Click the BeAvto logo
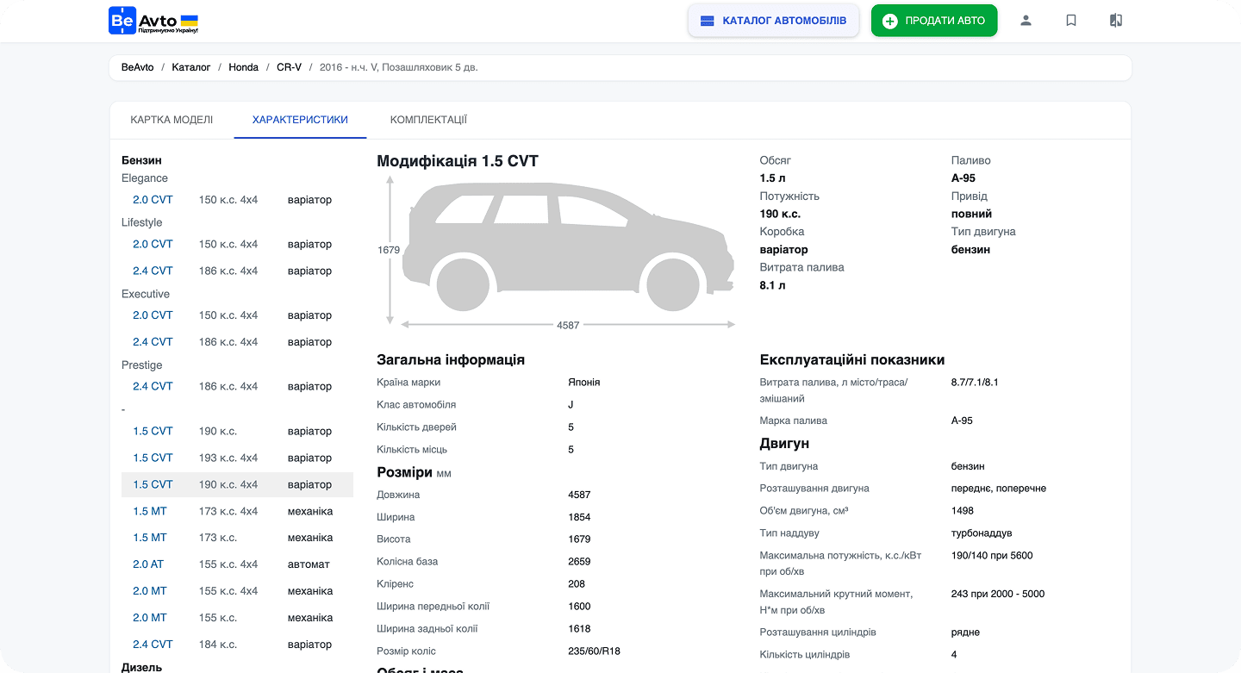This screenshot has height=673, width=1241. (x=153, y=21)
